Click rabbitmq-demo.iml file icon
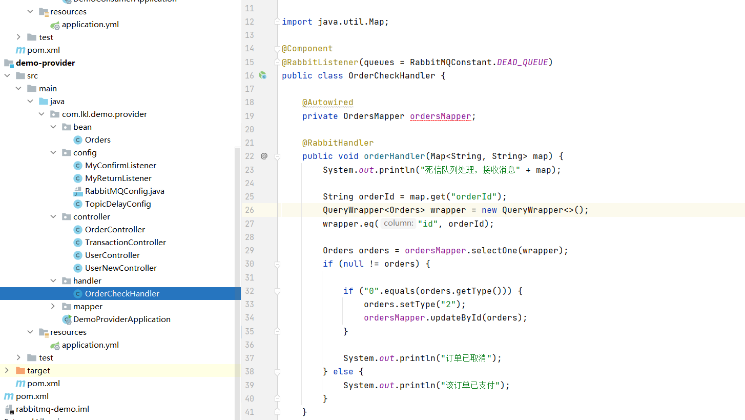Screen dimensions: 745x420 point(9,409)
